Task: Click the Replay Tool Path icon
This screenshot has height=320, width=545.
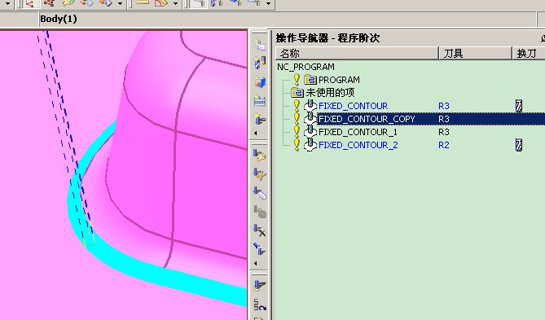Action: [259, 305]
